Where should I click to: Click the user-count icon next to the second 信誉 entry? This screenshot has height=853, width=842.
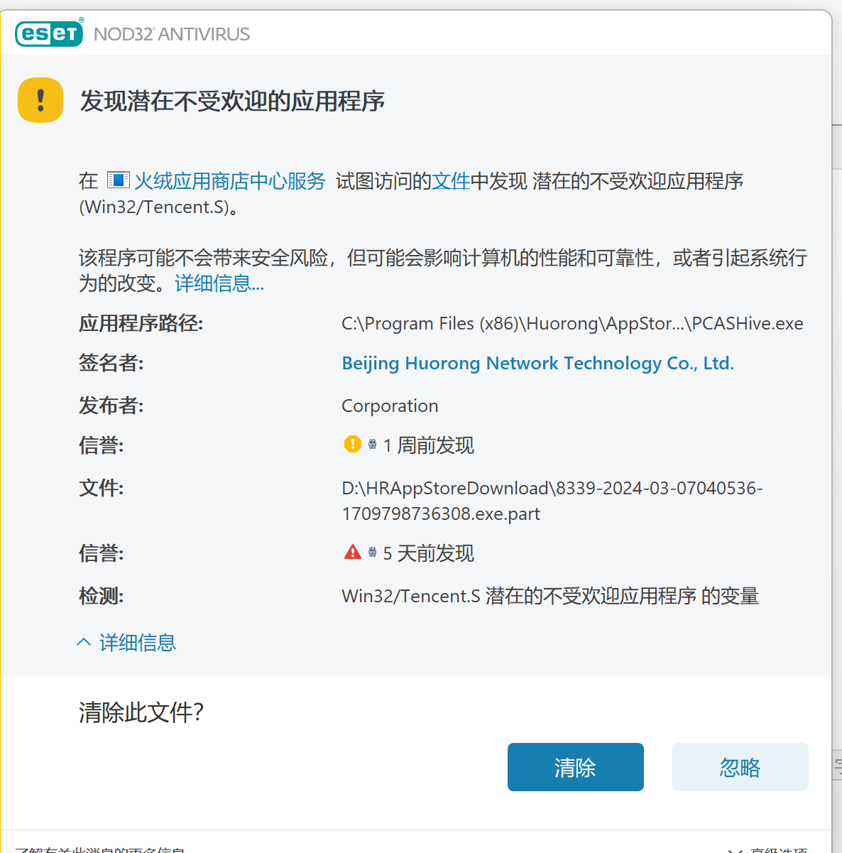pyautogui.click(x=371, y=551)
